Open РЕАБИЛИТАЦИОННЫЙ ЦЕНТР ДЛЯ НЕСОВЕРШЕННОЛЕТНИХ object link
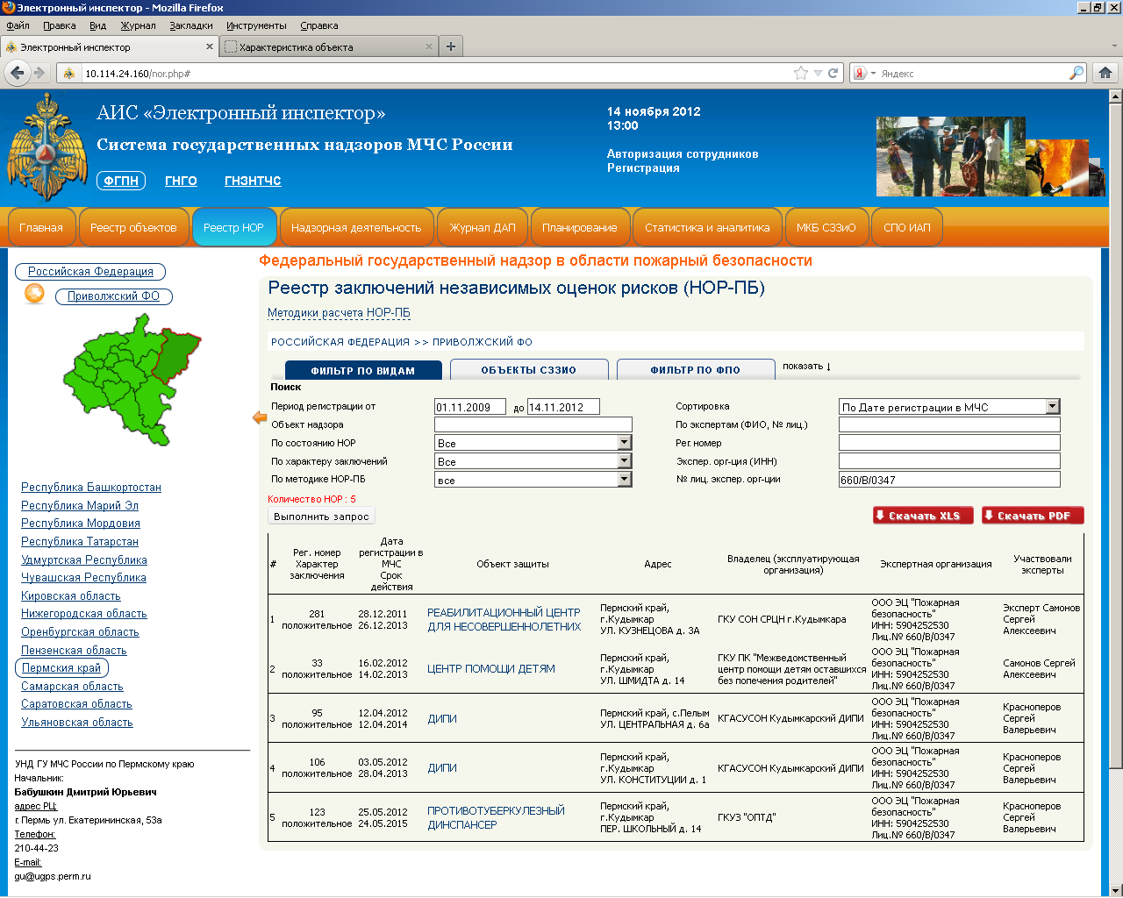This screenshot has height=898, width=1123. [x=504, y=619]
